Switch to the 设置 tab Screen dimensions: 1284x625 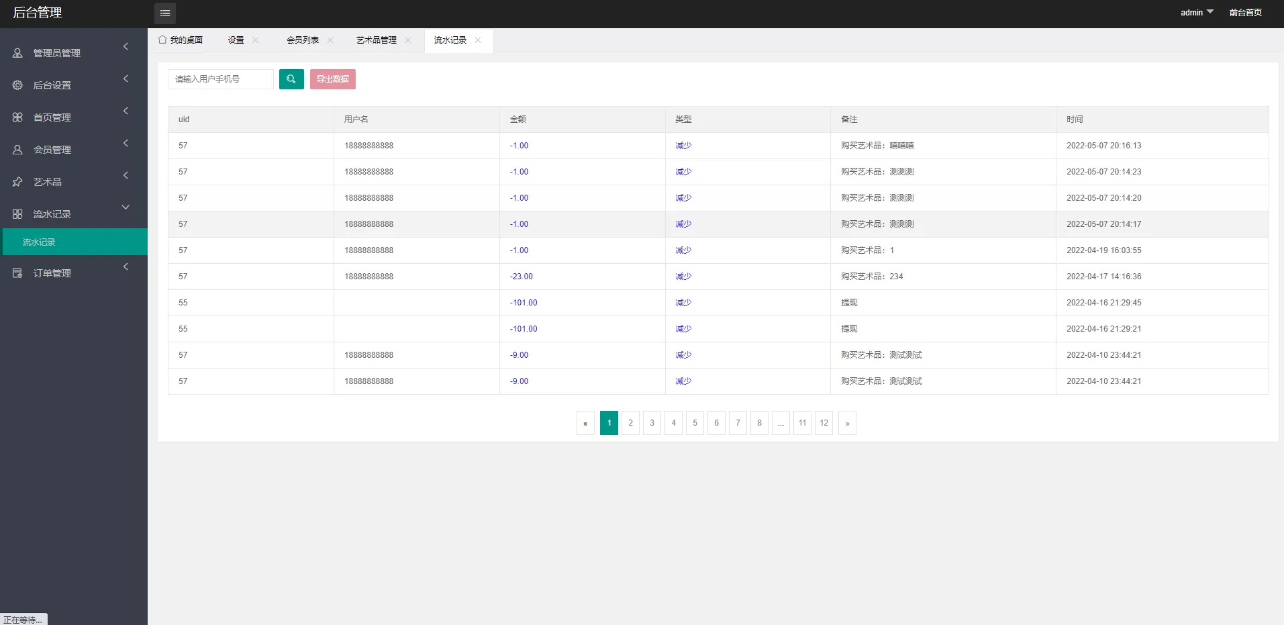pyautogui.click(x=236, y=40)
